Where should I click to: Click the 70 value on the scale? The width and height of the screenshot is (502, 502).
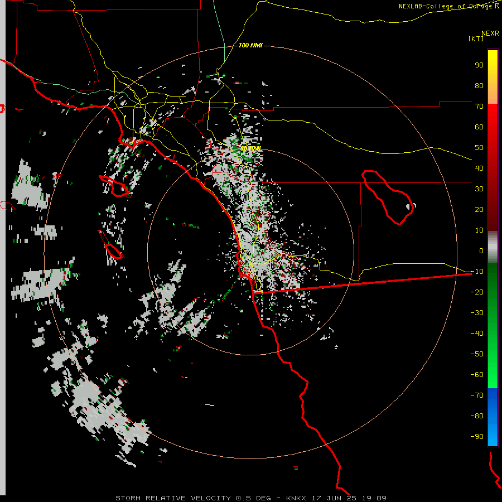(x=479, y=107)
